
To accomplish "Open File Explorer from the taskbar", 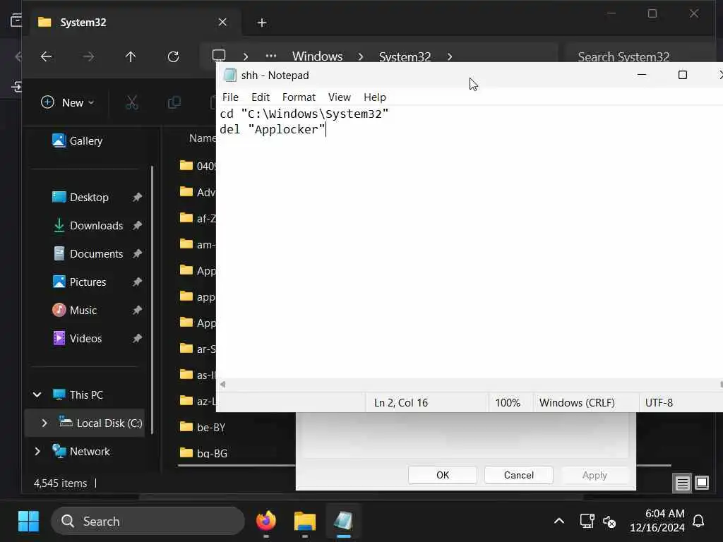I will [305, 522].
